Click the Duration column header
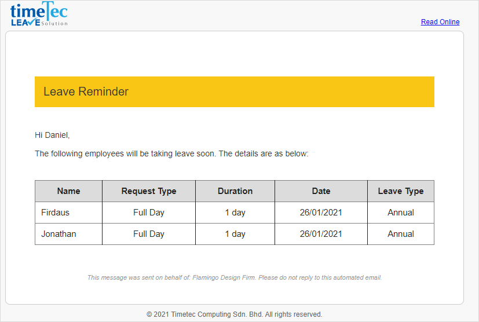 [235, 191]
